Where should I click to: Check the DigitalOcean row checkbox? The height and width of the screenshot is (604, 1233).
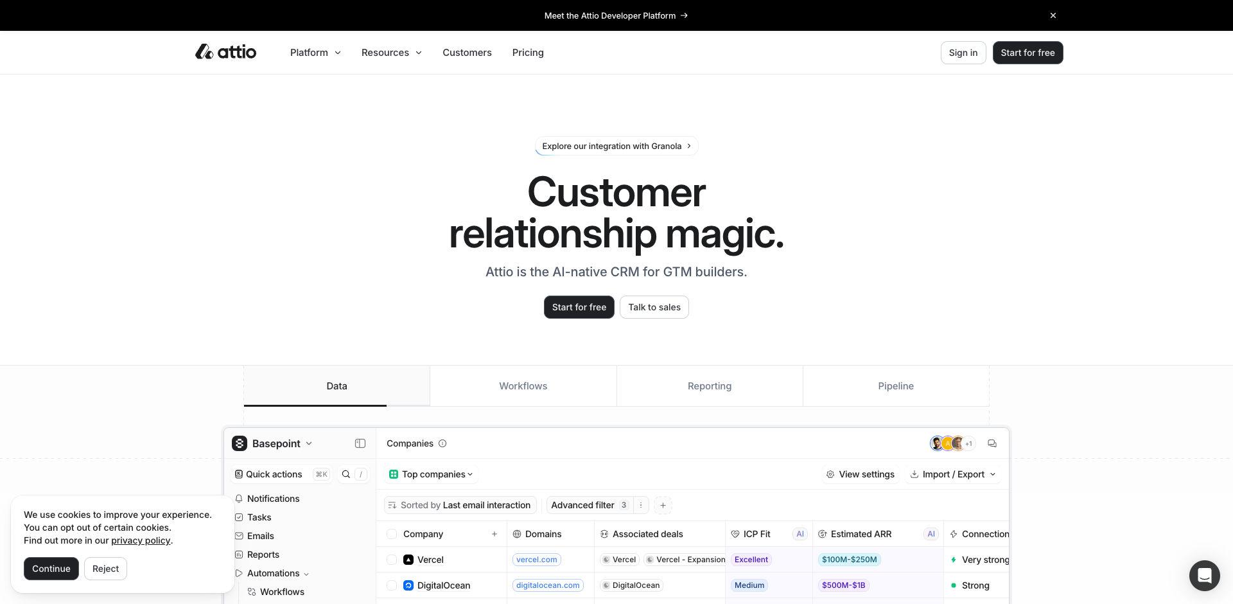pos(392,585)
